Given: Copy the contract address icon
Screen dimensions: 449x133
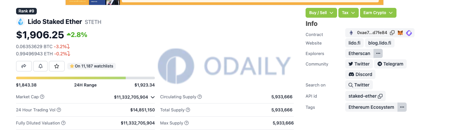Looking at the screenshot, I should click(392, 33).
